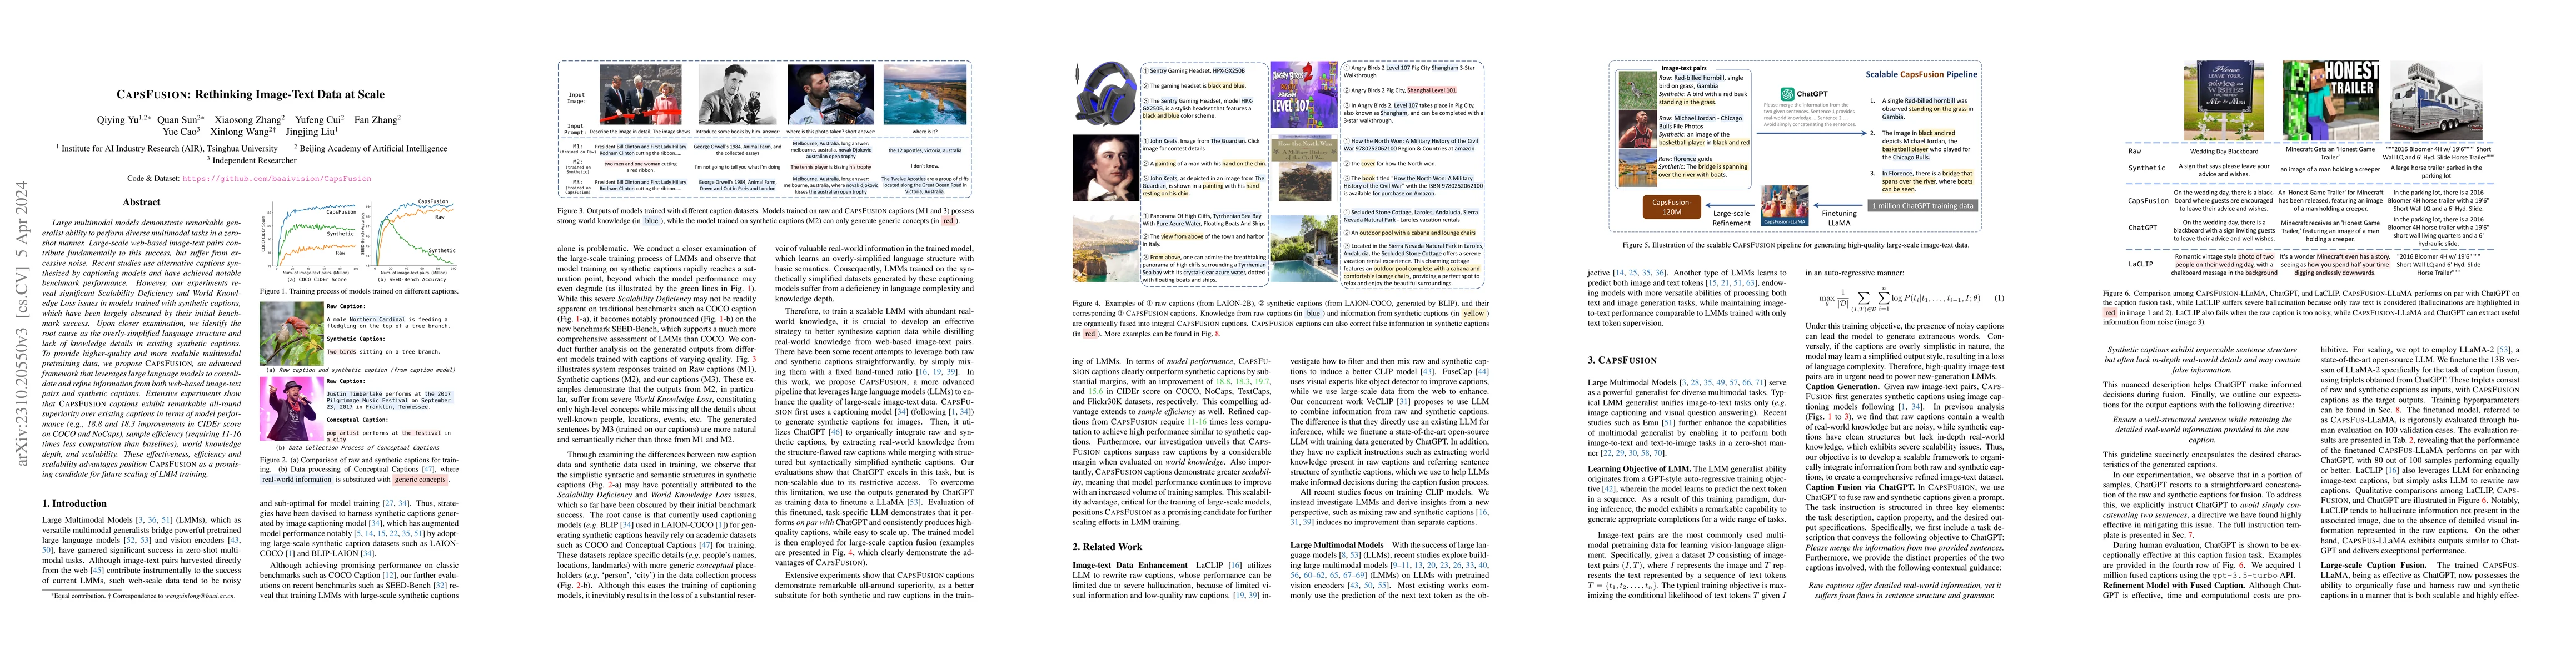Click the 'Large Multimodal Models' paragraph heading

click(1336, 545)
